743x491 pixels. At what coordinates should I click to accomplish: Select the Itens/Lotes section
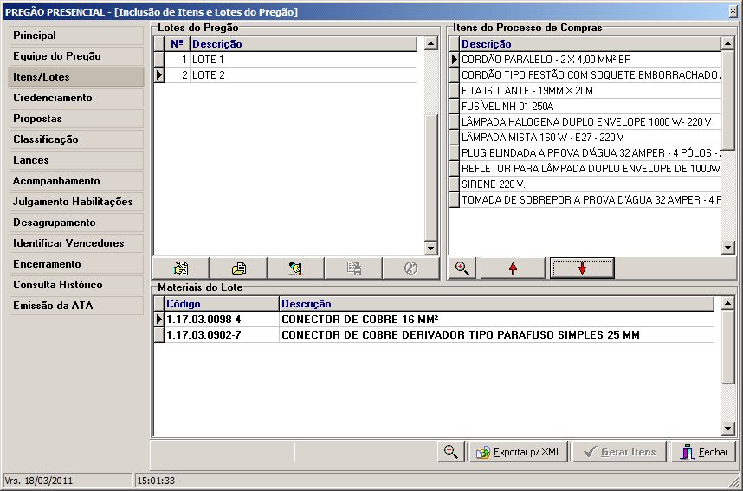[76, 77]
